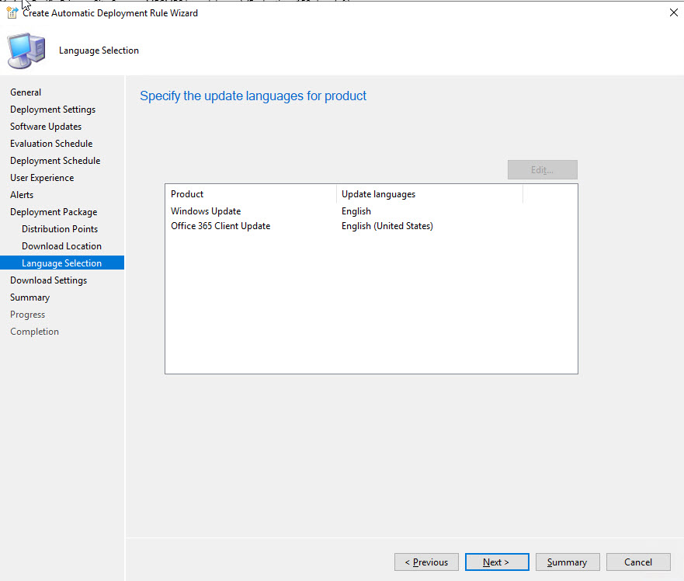The width and height of the screenshot is (684, 581).
Task: Click the wizard icon in the title bar
Action: tap(12, 12)
